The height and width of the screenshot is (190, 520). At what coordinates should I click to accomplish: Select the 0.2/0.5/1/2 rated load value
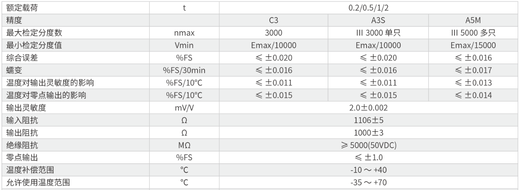pyautogui.click(x=369, y=8)
